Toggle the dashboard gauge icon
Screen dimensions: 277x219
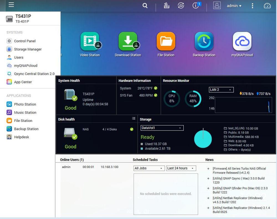tap(267, 6)
